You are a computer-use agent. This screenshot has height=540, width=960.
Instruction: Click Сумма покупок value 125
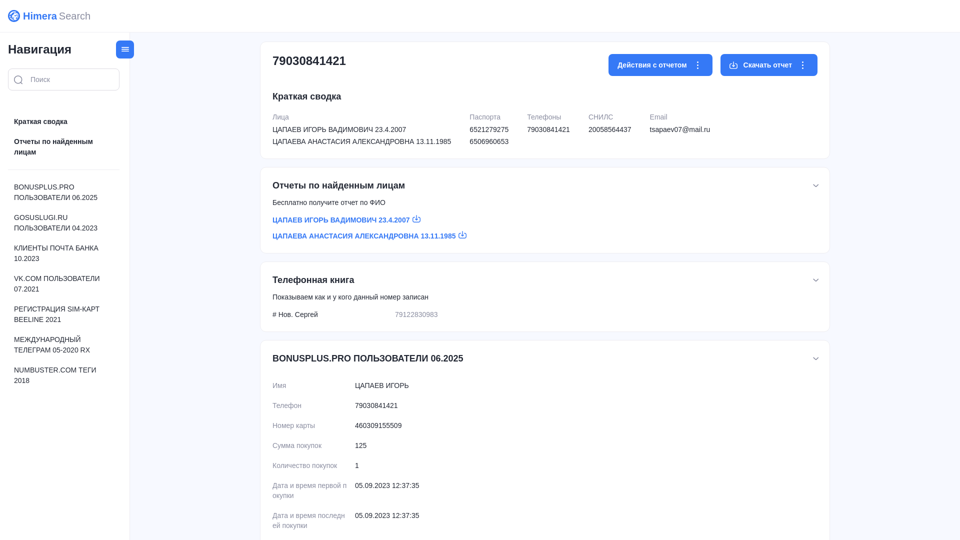360,445
